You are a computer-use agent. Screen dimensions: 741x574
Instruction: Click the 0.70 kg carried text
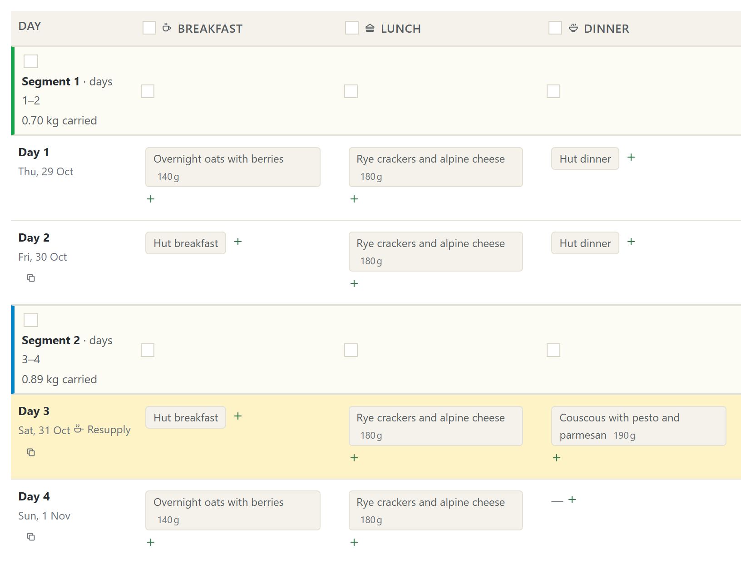click(59, 120)
